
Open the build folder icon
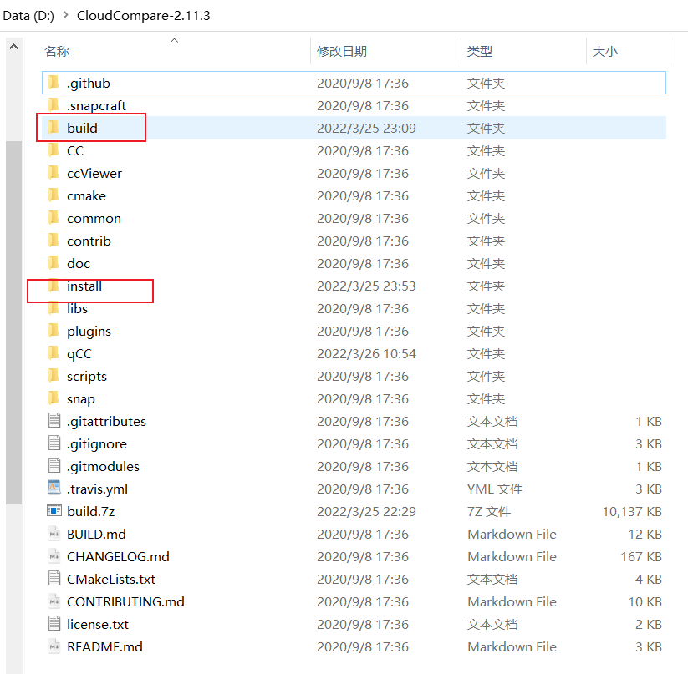55,128
